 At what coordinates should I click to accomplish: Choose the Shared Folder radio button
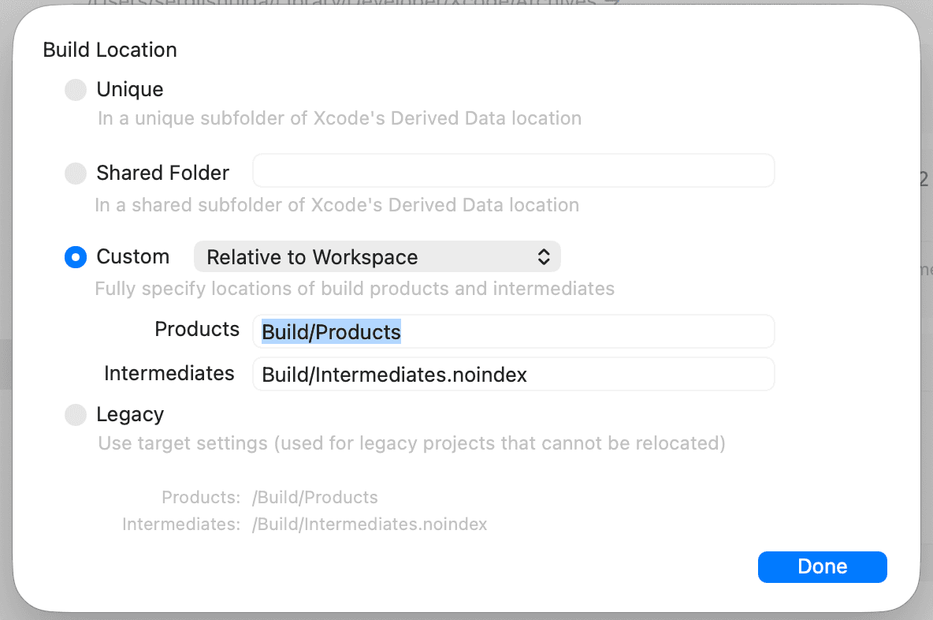tap(76, 174)
